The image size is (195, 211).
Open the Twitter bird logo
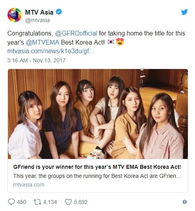click(184, 12)
